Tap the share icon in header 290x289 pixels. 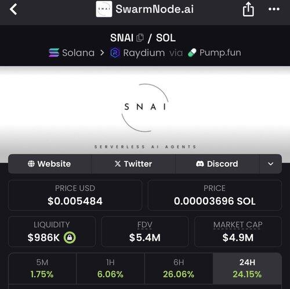pos(248,9)
